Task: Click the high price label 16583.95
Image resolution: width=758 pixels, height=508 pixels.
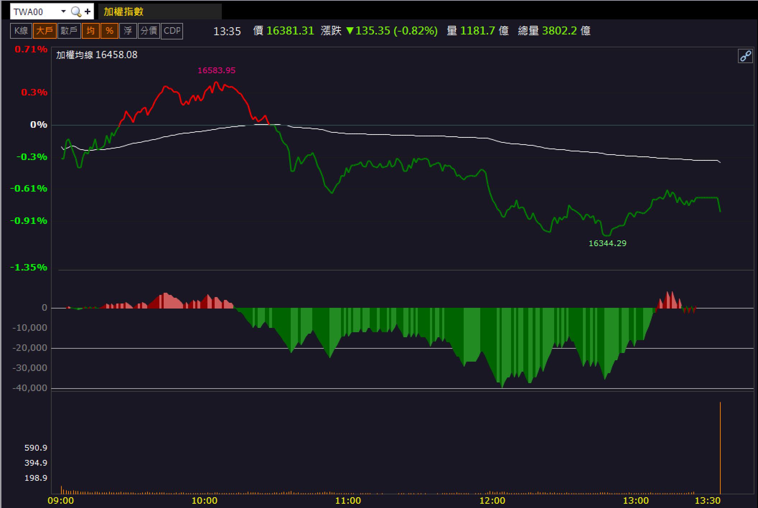Action: tap(216, 70)
